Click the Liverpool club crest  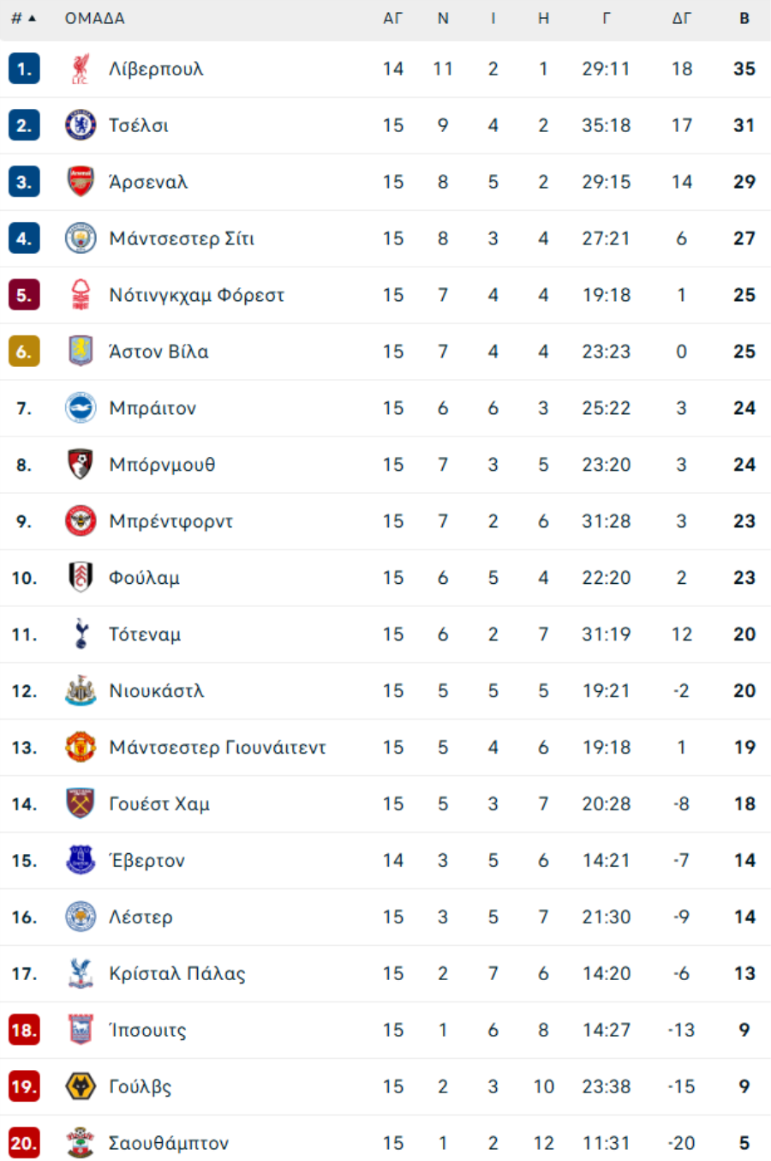81,69
